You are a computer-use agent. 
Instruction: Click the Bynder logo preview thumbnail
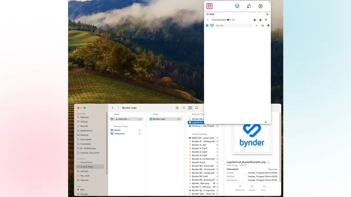252,138
